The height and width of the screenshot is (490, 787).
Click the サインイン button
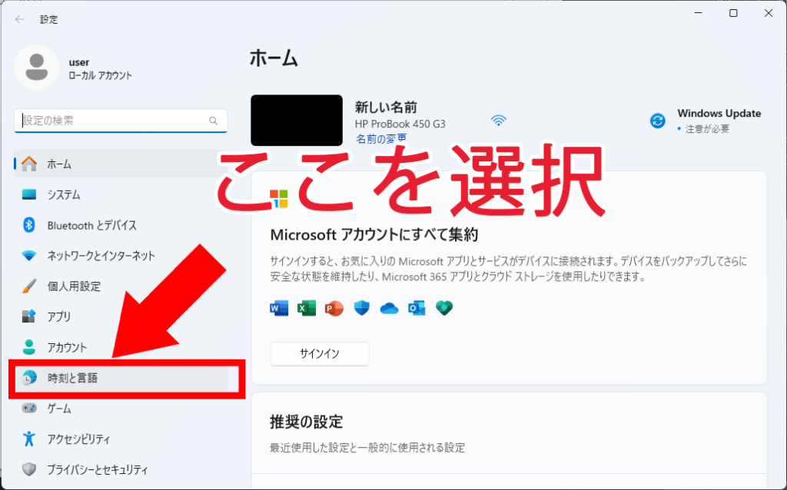[320, 353]
